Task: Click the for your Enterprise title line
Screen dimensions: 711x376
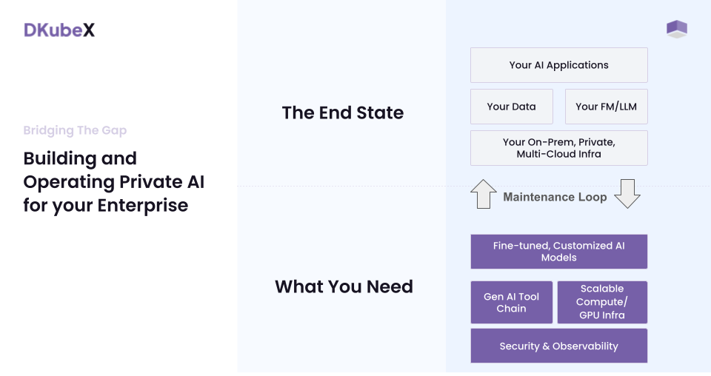Action: (105, 205)
